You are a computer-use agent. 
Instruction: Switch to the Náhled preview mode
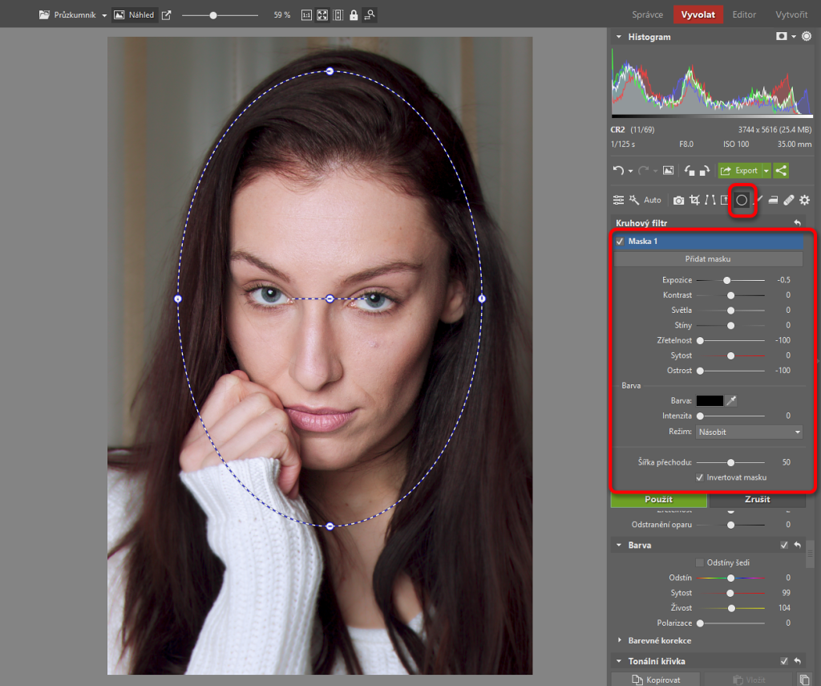pos(135,14)
